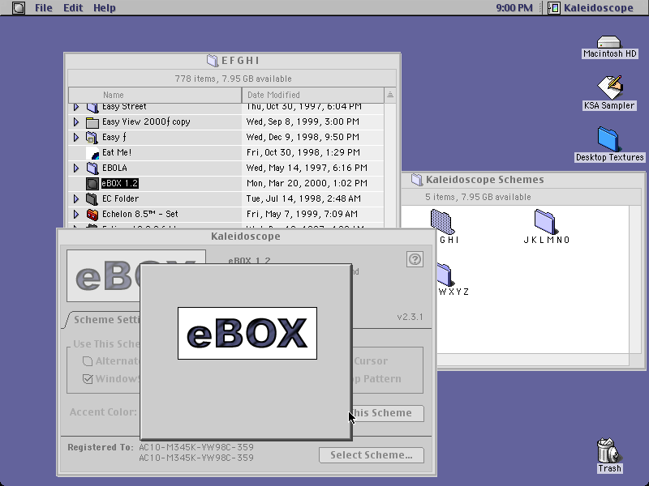Select the eBOX 1.2 file name

tap(120, 184)
